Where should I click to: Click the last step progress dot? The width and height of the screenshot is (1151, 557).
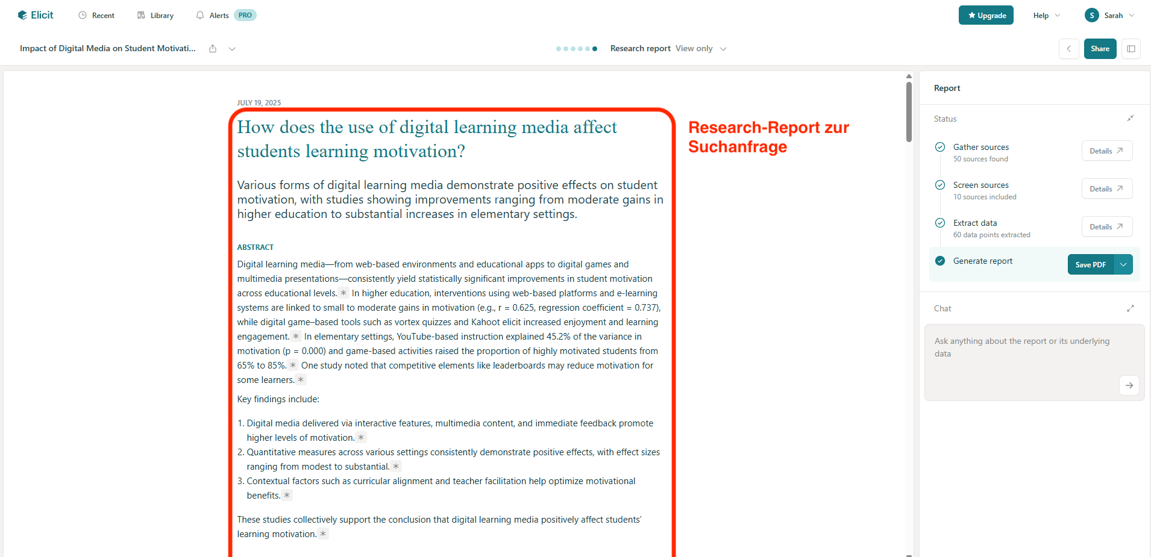pos(595,49)
